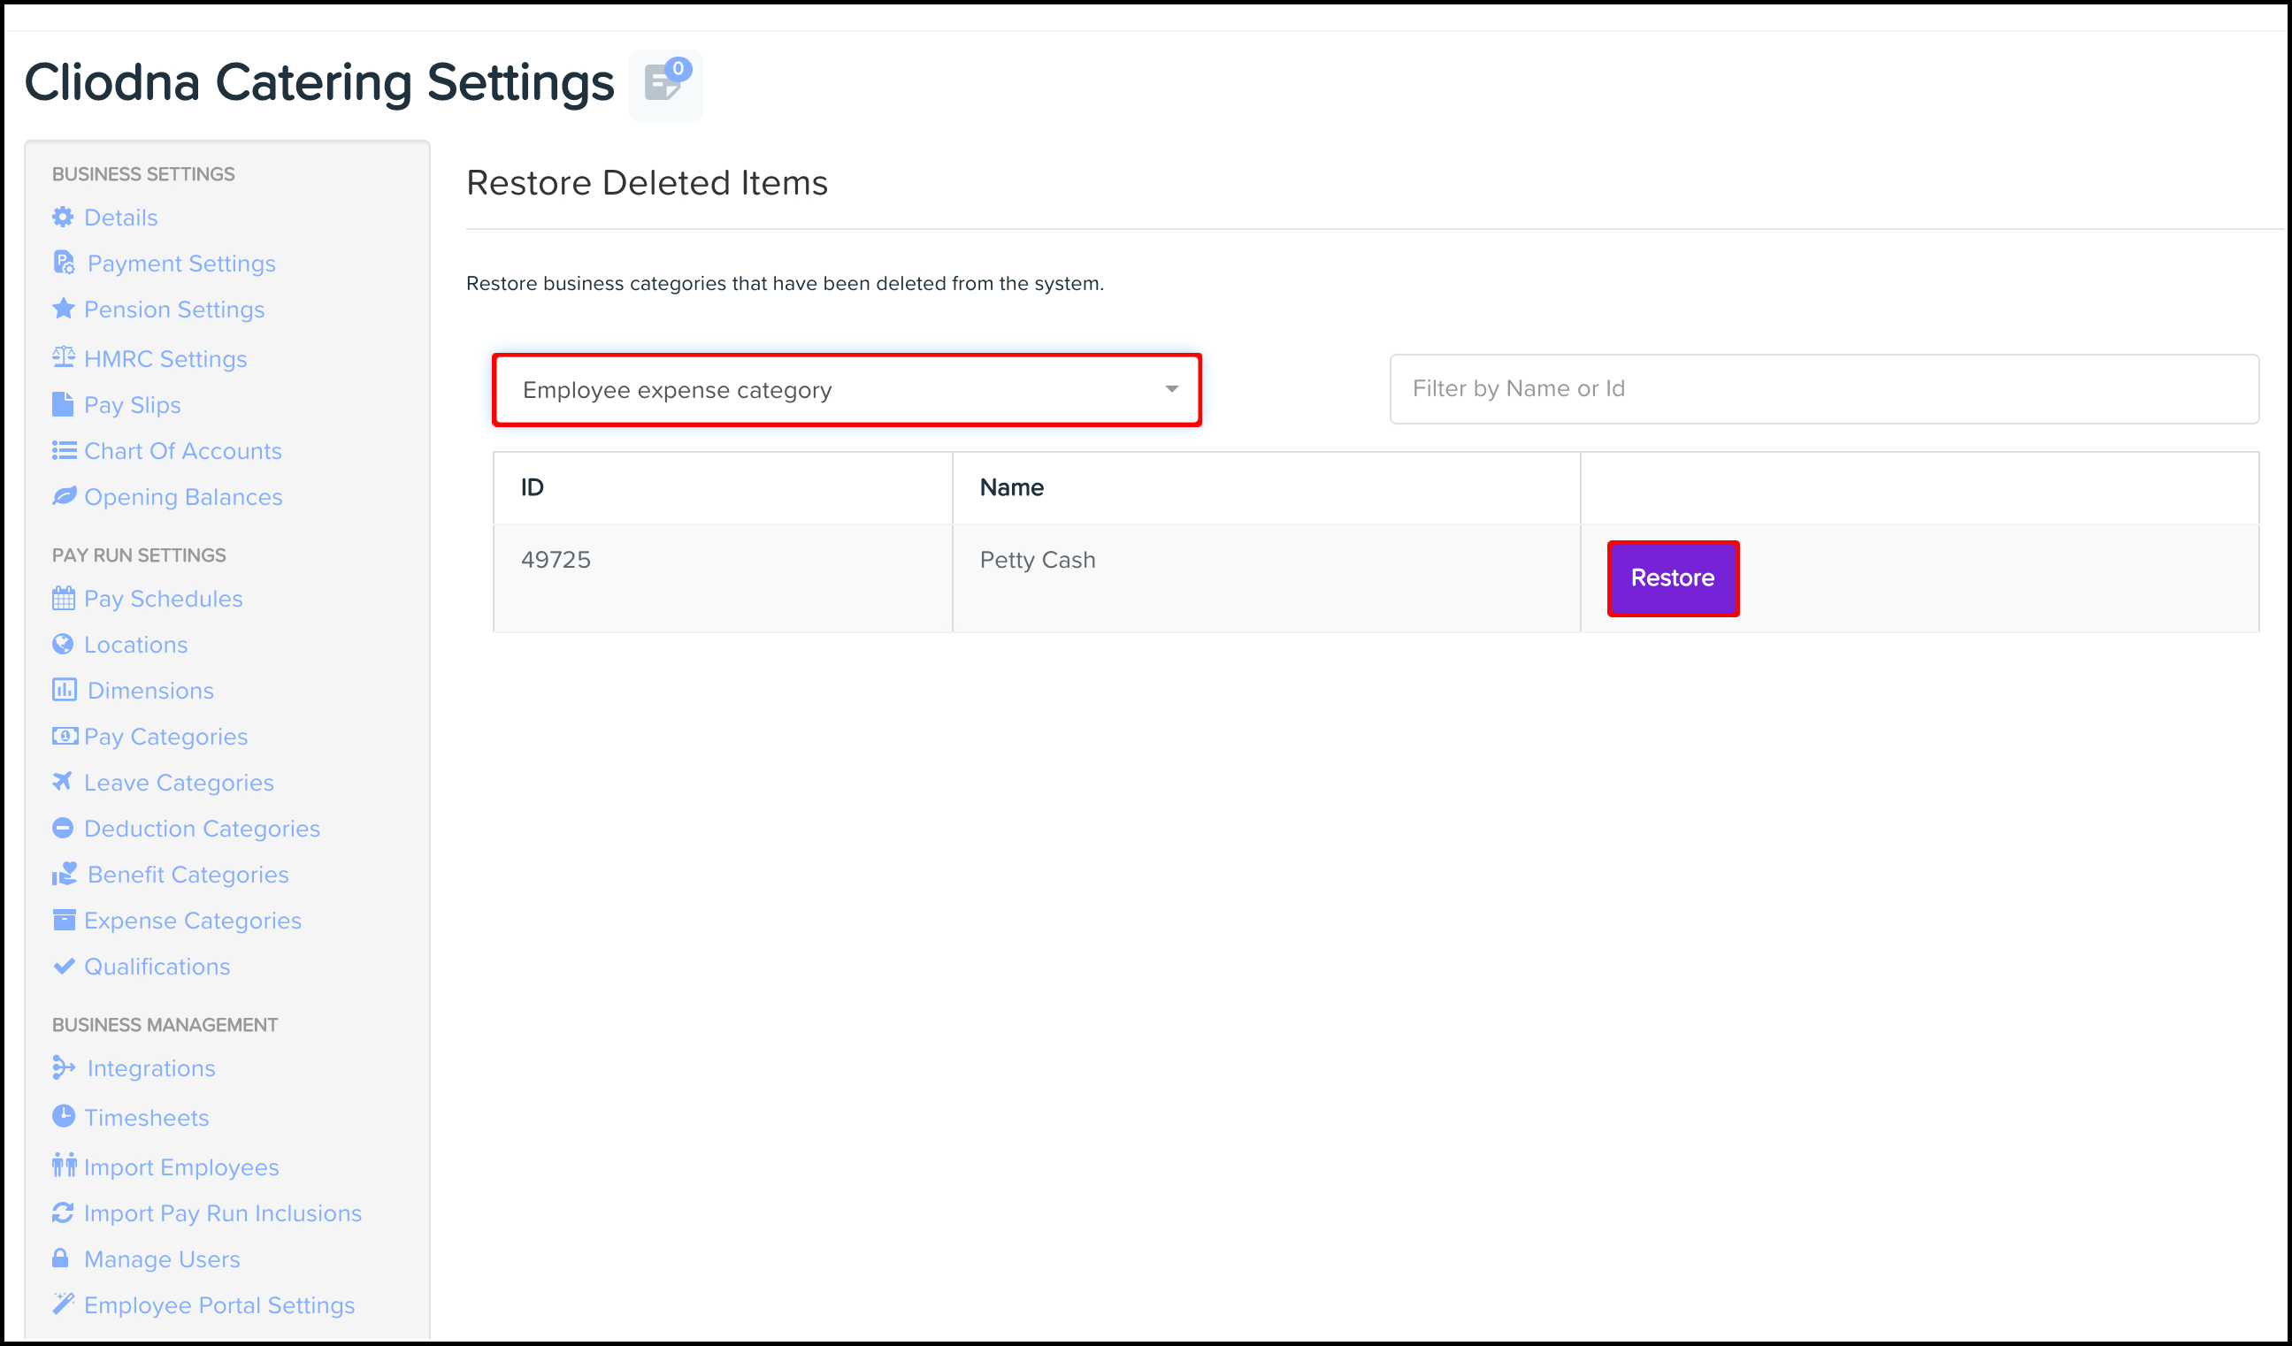Screen dimensions: 2292x1346
Task: Click the dropdown arrow in the category selector
Action: pos(1171,390)
